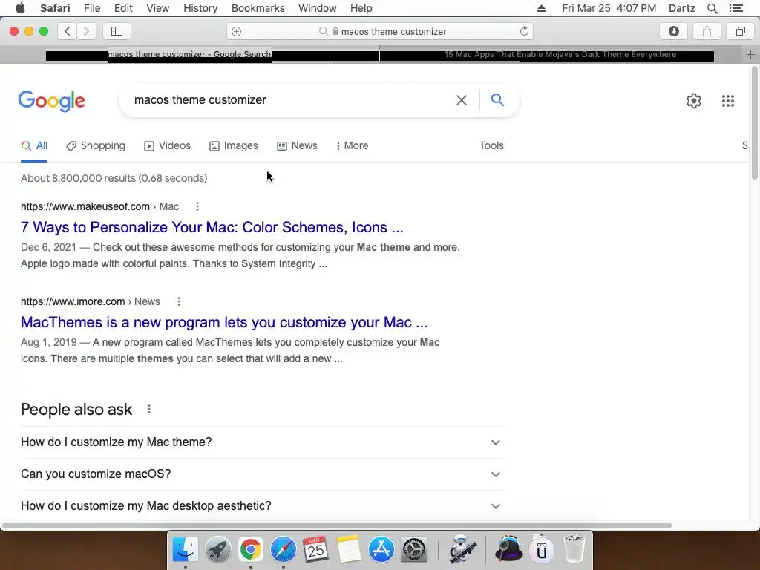Switch to Shopping results

96,146
